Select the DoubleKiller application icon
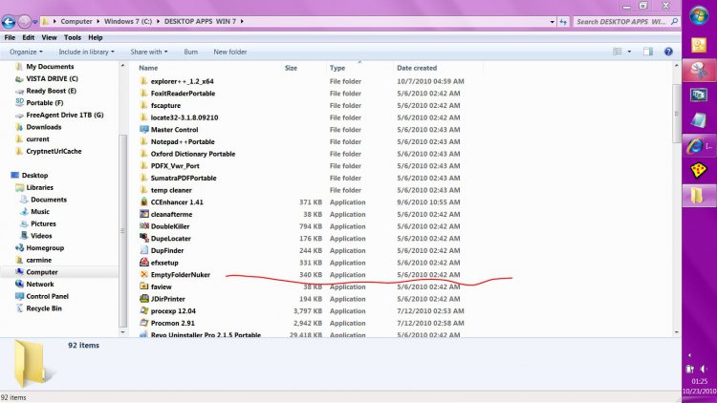Image resolution: width=717 pixels, height=403 pixels. (x=144, y=226)
